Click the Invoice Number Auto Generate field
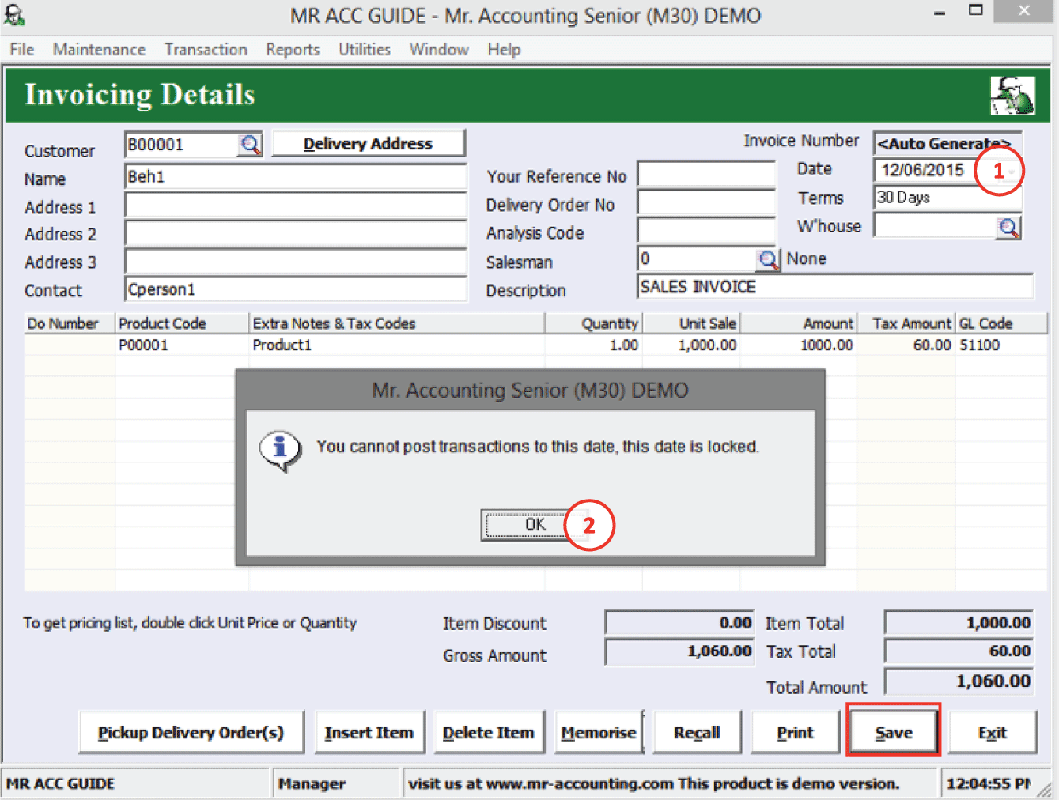 (947, 143)
